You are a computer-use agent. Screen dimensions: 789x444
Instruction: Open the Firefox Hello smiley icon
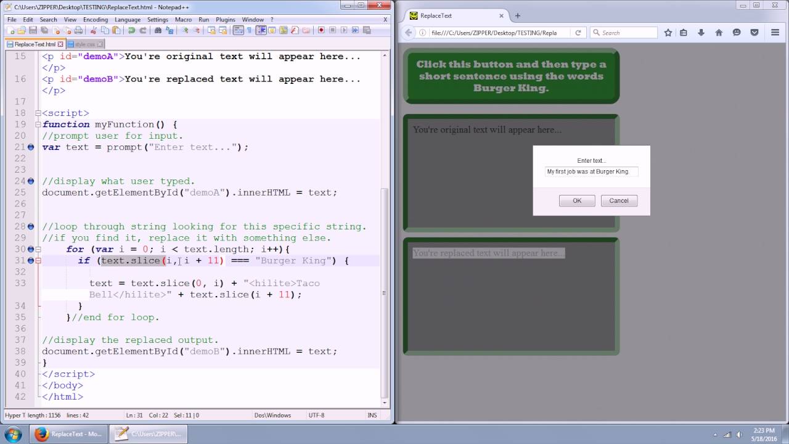[x=737, y=33]
